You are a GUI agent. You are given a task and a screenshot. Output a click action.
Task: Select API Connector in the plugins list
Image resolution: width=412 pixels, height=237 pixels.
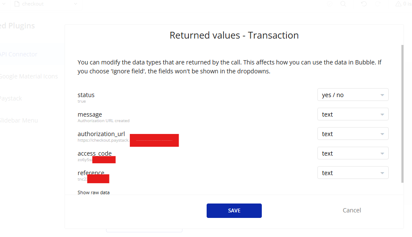[x=19, y=54]
